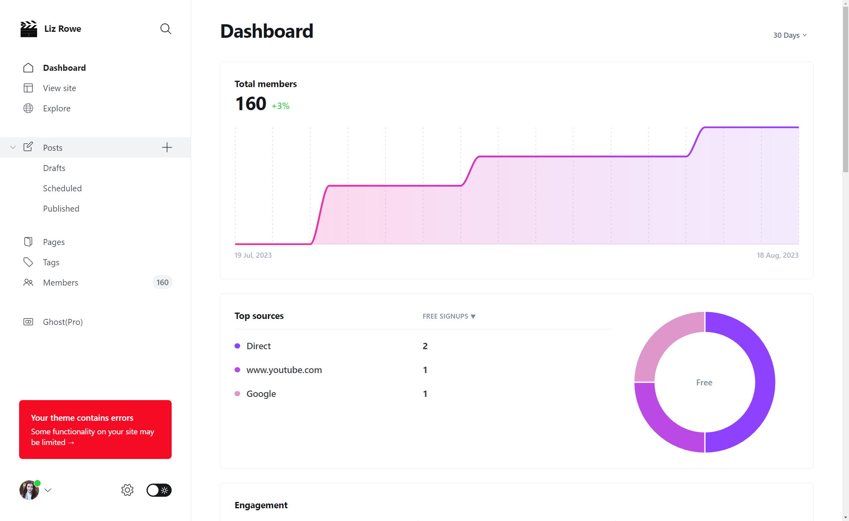
Task: Click the page vertical scrollbar thumb
Action: [845, 89]
